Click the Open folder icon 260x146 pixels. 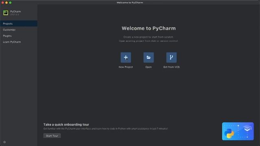pos(148,58)
